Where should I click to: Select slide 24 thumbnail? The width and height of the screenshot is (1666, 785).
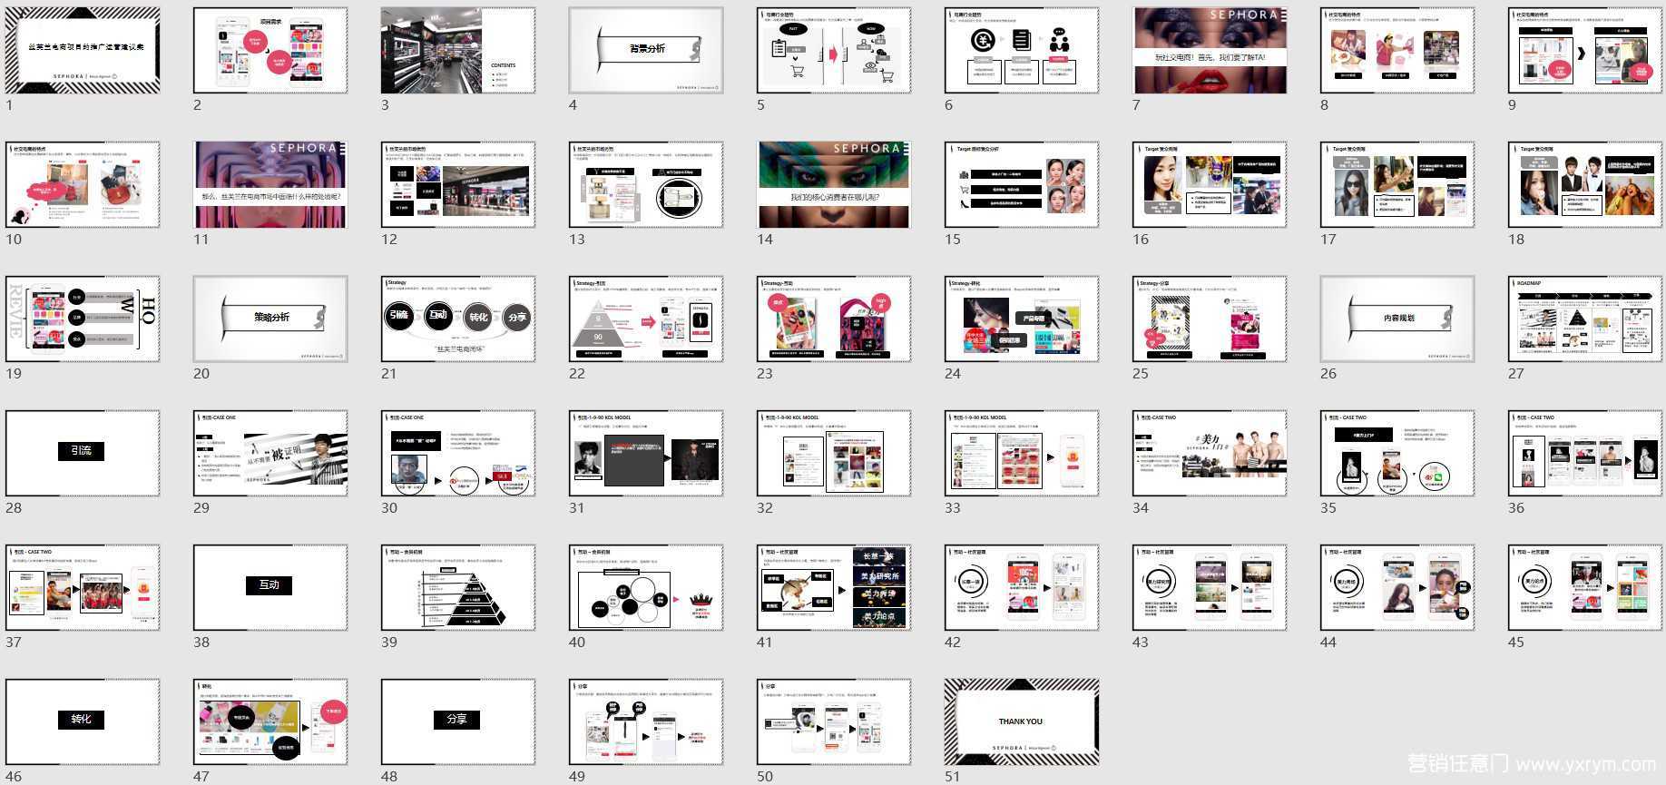point(1022,319)
